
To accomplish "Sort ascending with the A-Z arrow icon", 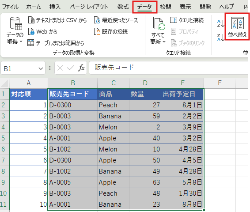I will (x=221, y=23).
